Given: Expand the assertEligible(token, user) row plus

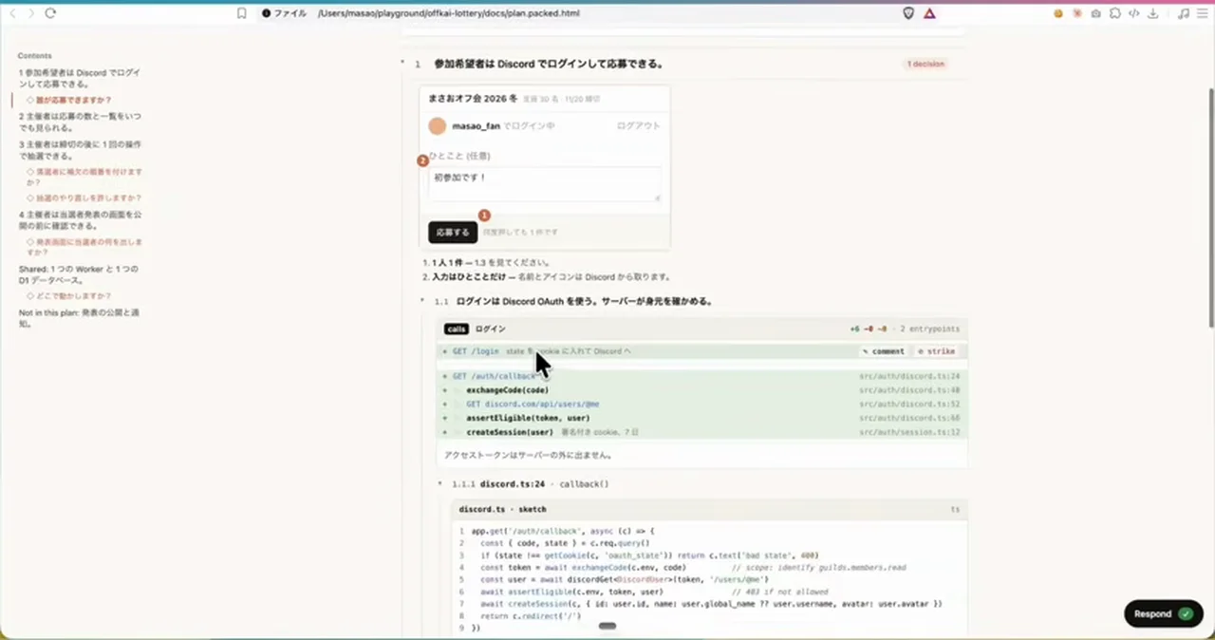Looking at the screenshot, I should (444, 418).
